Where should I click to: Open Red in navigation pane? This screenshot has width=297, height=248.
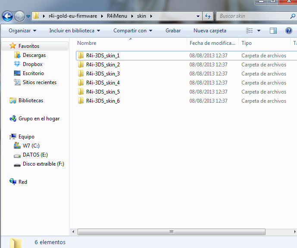click(x=23, y=182)
